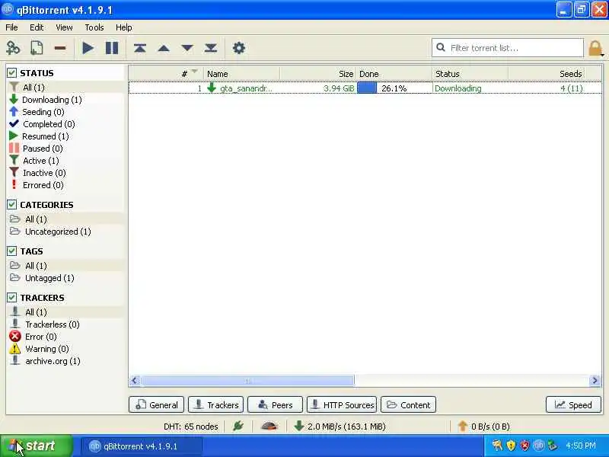Image resolution: width=609 pixels, height=457 pixels.
Task: Open the Edit menu
Action: 37,27
